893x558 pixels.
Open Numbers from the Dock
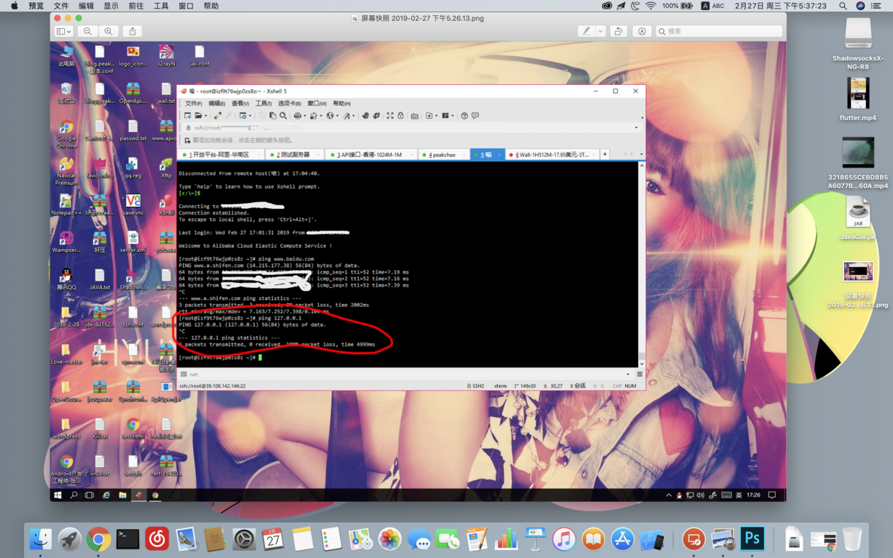tap(506, 539)
